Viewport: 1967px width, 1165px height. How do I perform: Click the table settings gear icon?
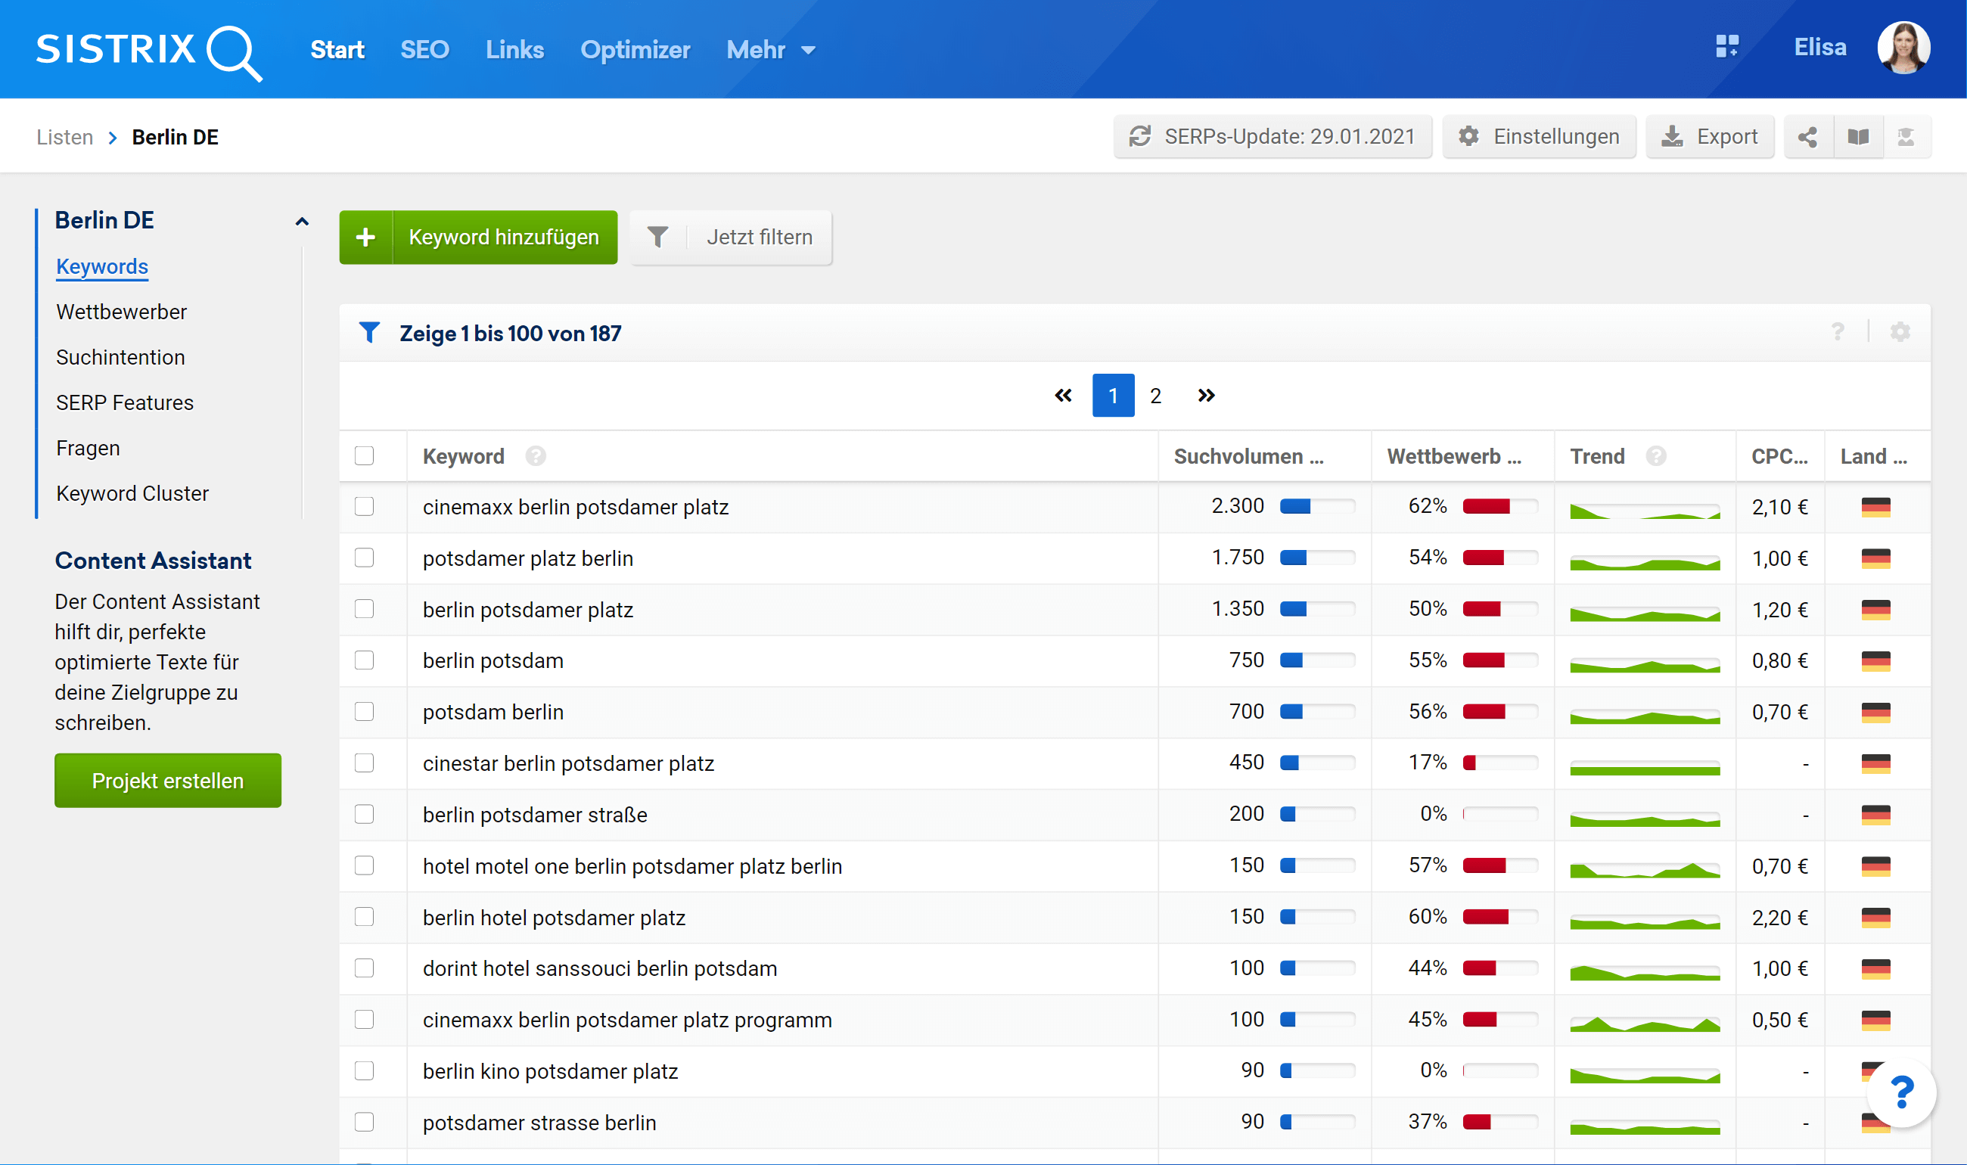tap(1900, 332)
